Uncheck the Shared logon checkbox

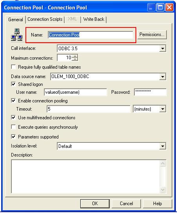point(13,84)
